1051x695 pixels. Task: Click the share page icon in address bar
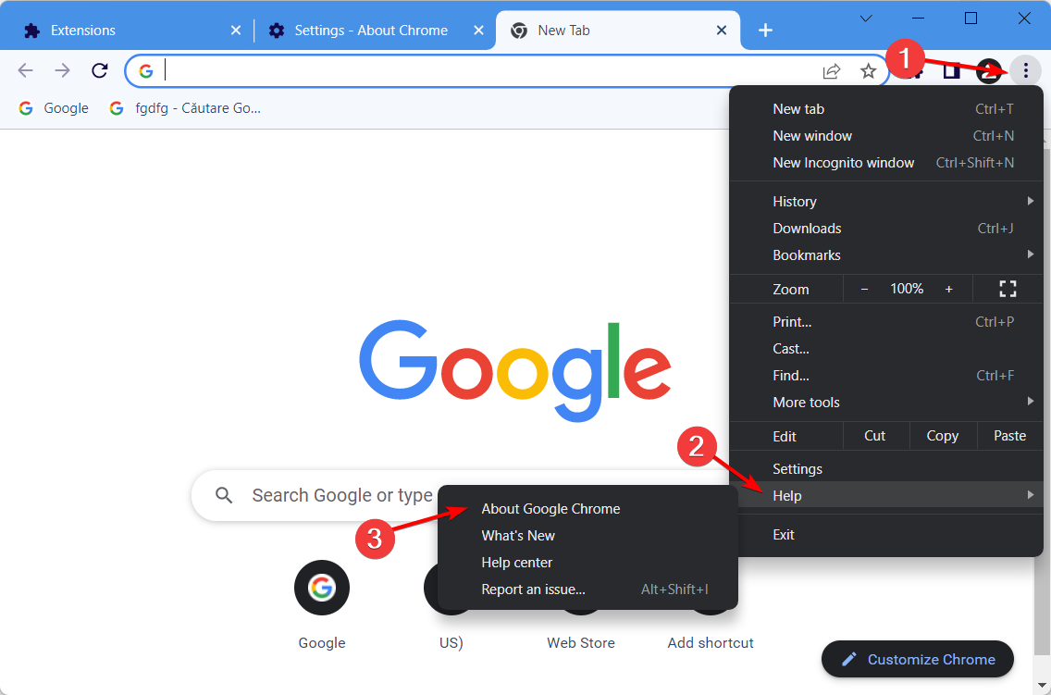click(831, 71)
